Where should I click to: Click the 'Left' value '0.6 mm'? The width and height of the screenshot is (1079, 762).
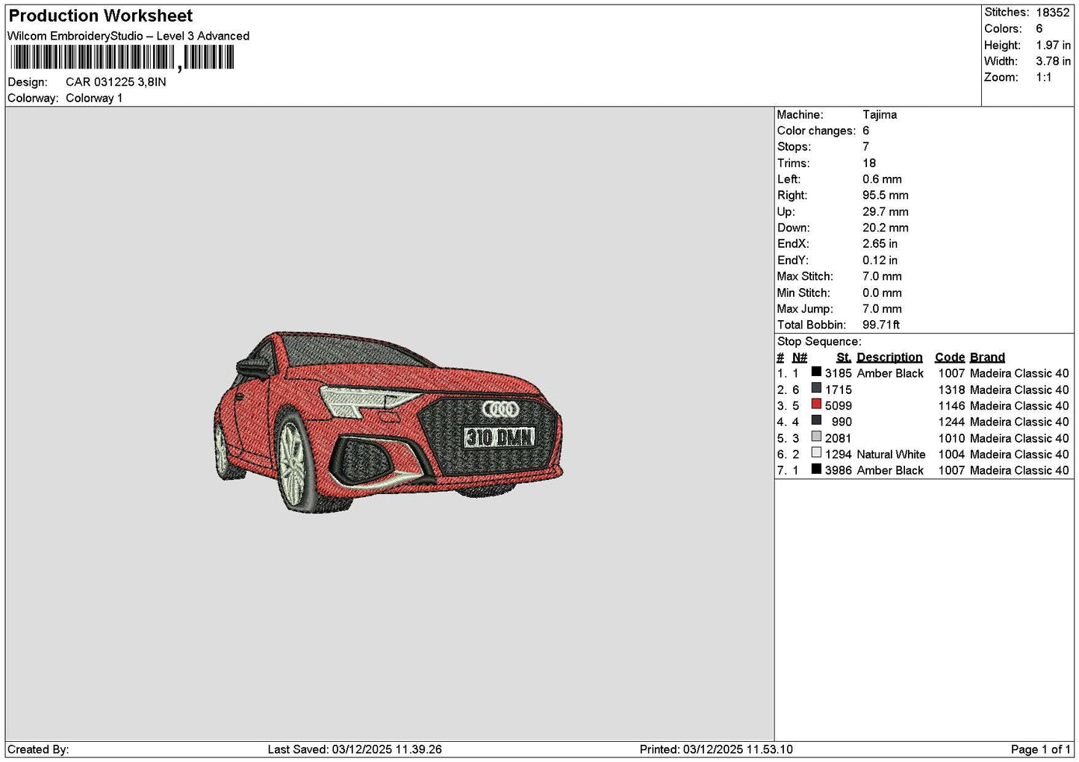point(882,180)
